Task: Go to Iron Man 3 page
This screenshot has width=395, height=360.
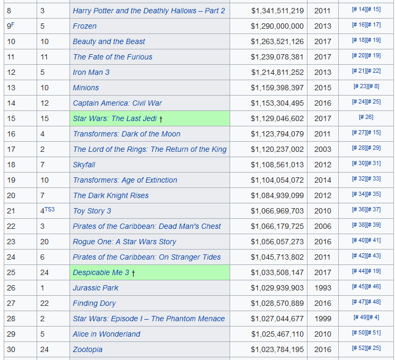Action: tap(91, 72)
